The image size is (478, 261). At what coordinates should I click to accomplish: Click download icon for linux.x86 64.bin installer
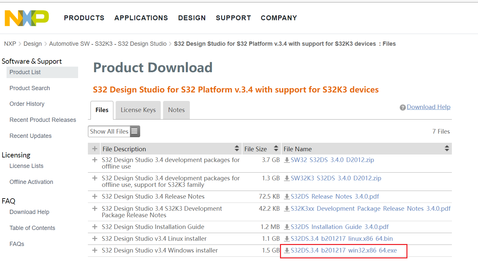287,239
